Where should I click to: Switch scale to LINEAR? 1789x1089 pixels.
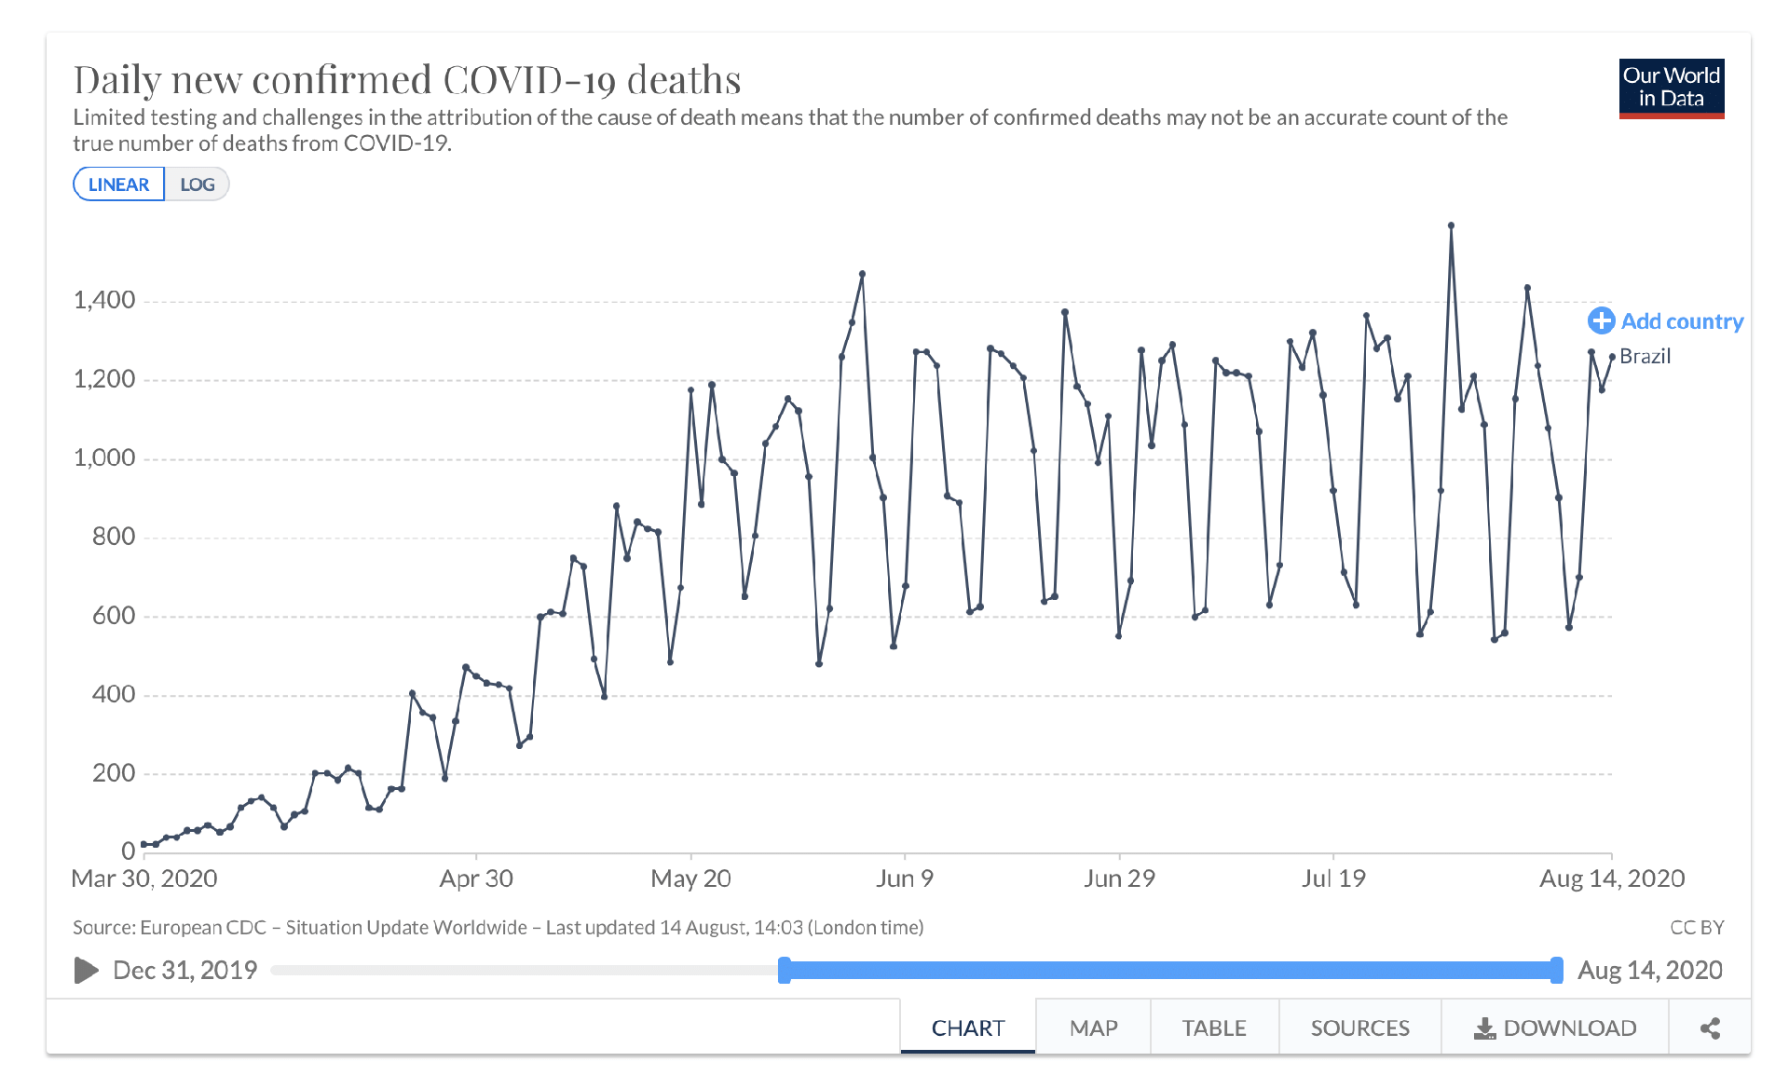(118, 184)
